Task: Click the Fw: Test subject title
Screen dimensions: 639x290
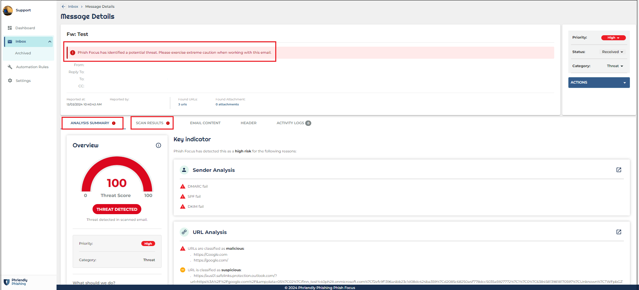Action: click(x=77, y=34)
